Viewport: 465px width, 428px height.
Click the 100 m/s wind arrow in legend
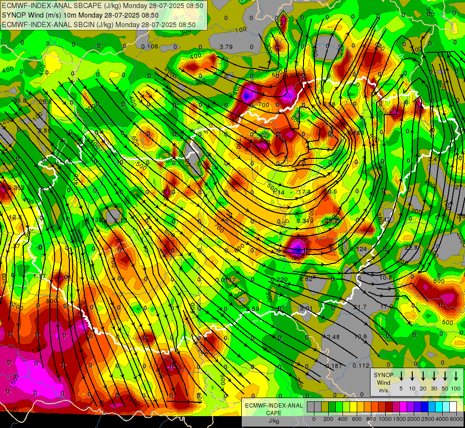(x=456, y=376)
